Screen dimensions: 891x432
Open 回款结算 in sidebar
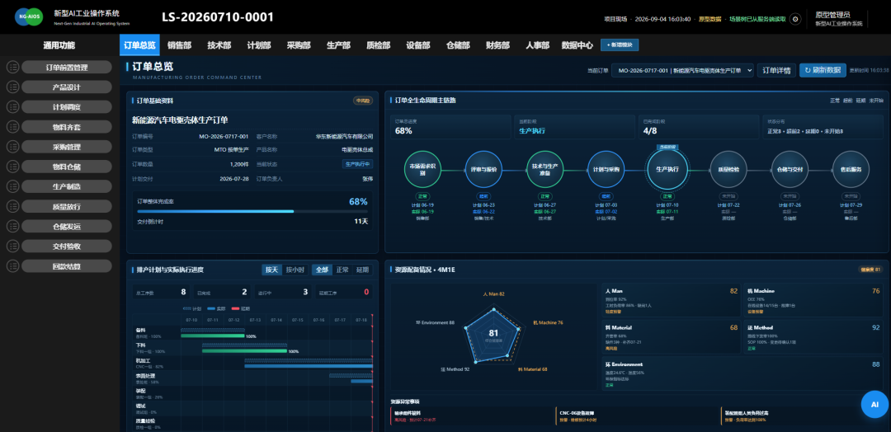(x=67, y=266)
